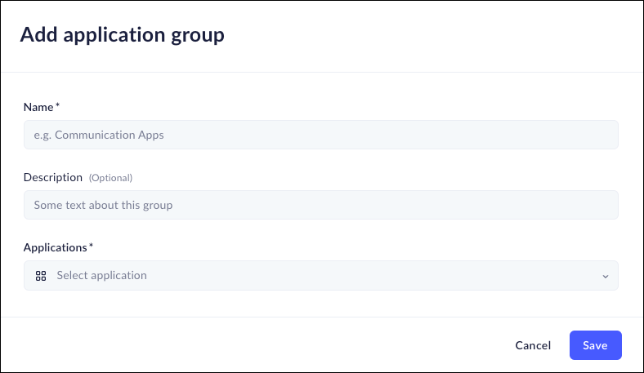Click the Name input field
Screen dimensions: 644x373
coord(320,135)
